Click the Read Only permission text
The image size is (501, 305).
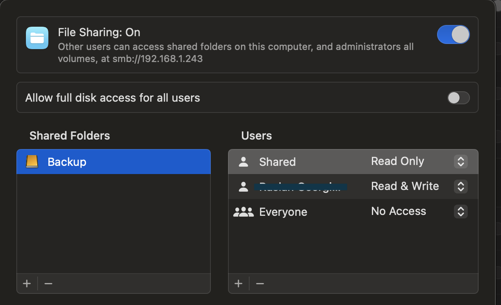point(397,161)
